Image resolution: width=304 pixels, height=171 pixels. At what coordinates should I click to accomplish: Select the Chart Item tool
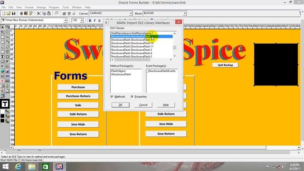pos(7,71)
